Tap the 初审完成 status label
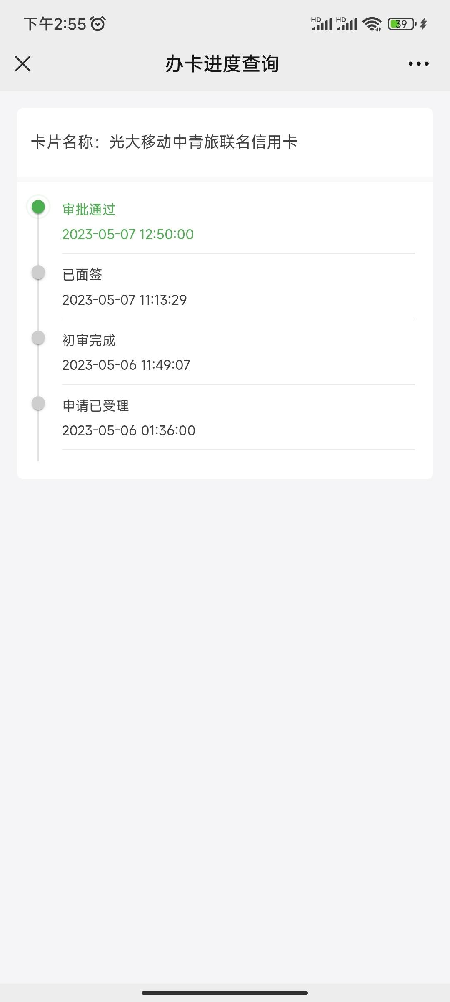This screenshot has width=450, height=1002. (x=89, y=340)
